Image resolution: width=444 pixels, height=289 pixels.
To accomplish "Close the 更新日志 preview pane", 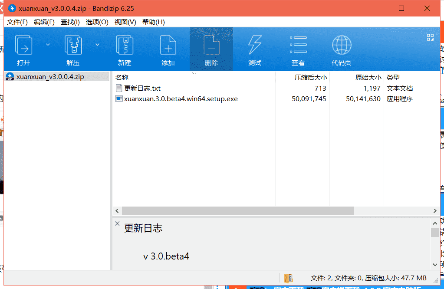I will pyautogui.click(x=118, y=223).
